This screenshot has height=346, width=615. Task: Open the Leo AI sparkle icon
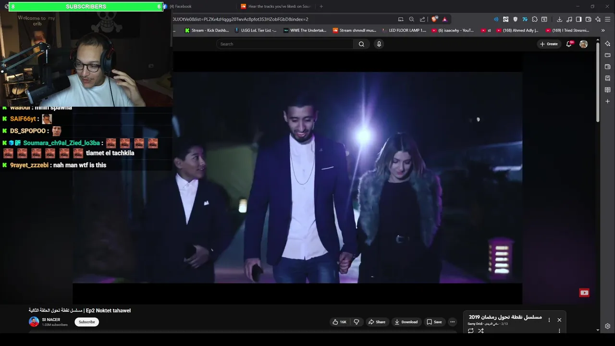598,19
